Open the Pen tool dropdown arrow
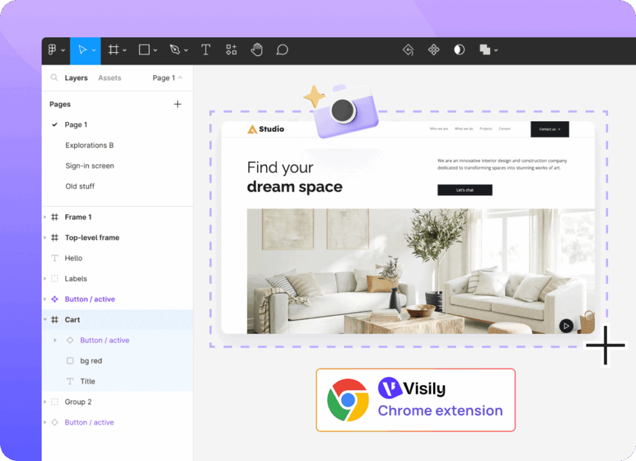The image size is (636, 461). [x=186, y=50]
